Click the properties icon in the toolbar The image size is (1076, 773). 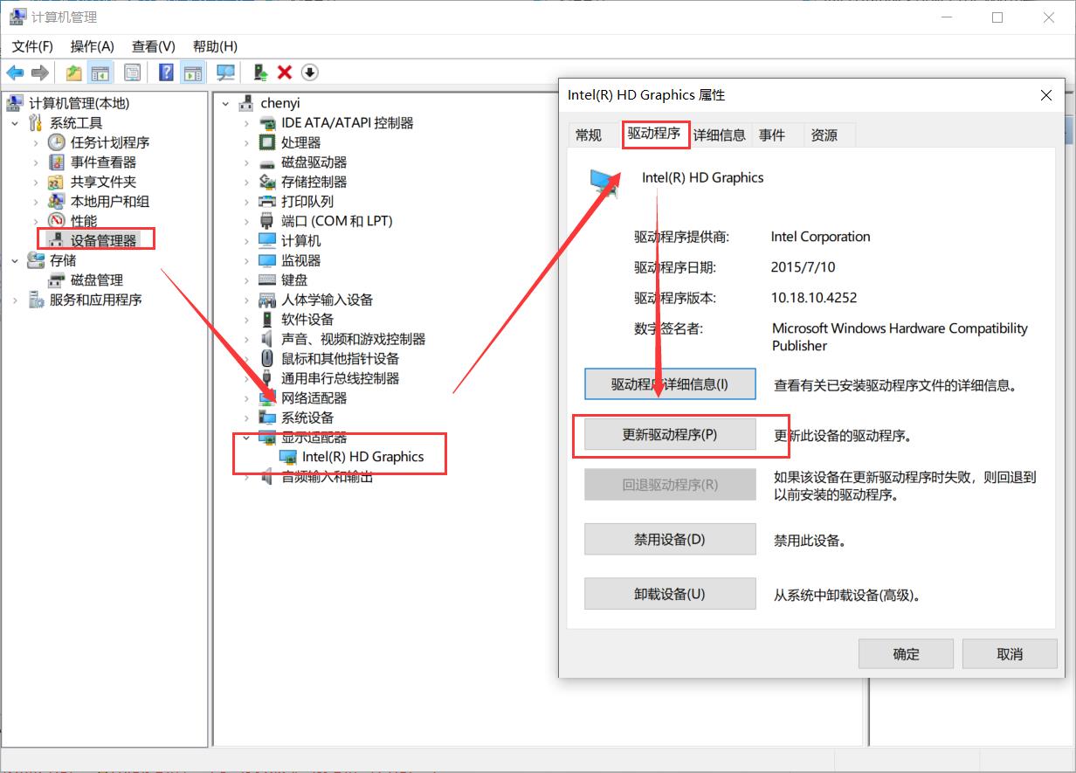pos(133,72)
